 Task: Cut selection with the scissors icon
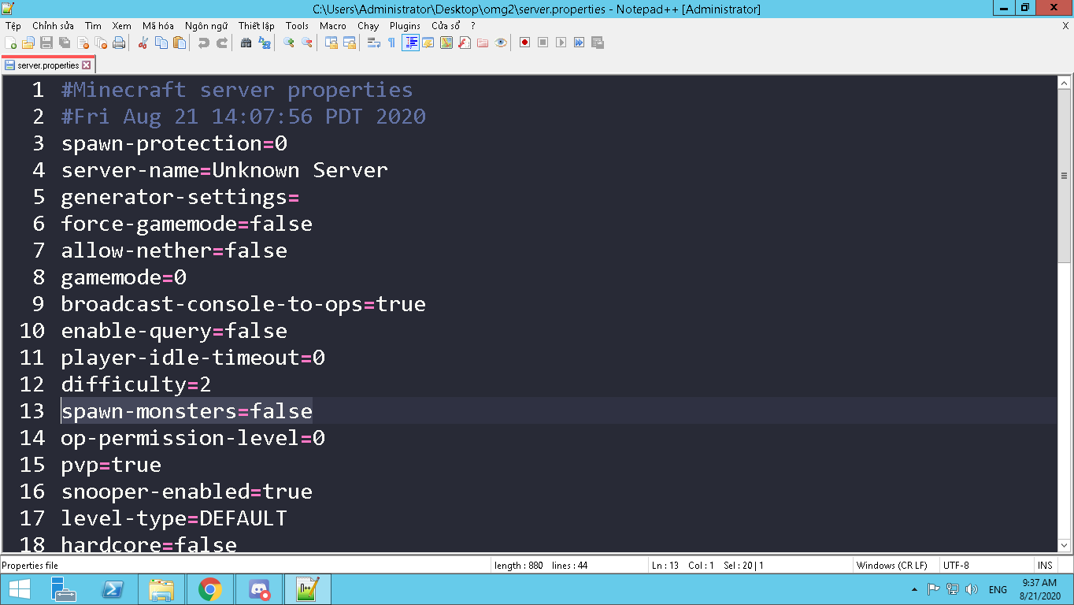(143, 43)
